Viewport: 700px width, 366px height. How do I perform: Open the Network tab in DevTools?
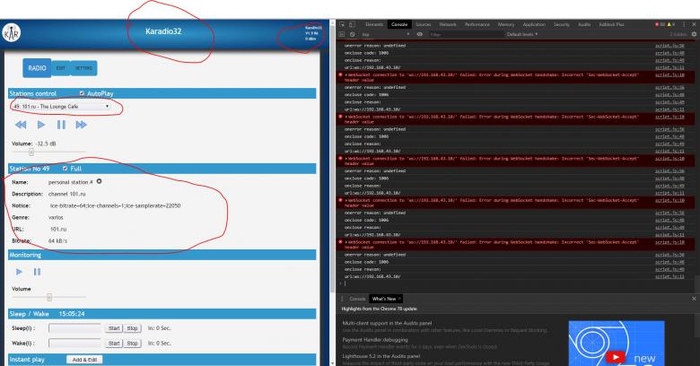tap(448, 24)
